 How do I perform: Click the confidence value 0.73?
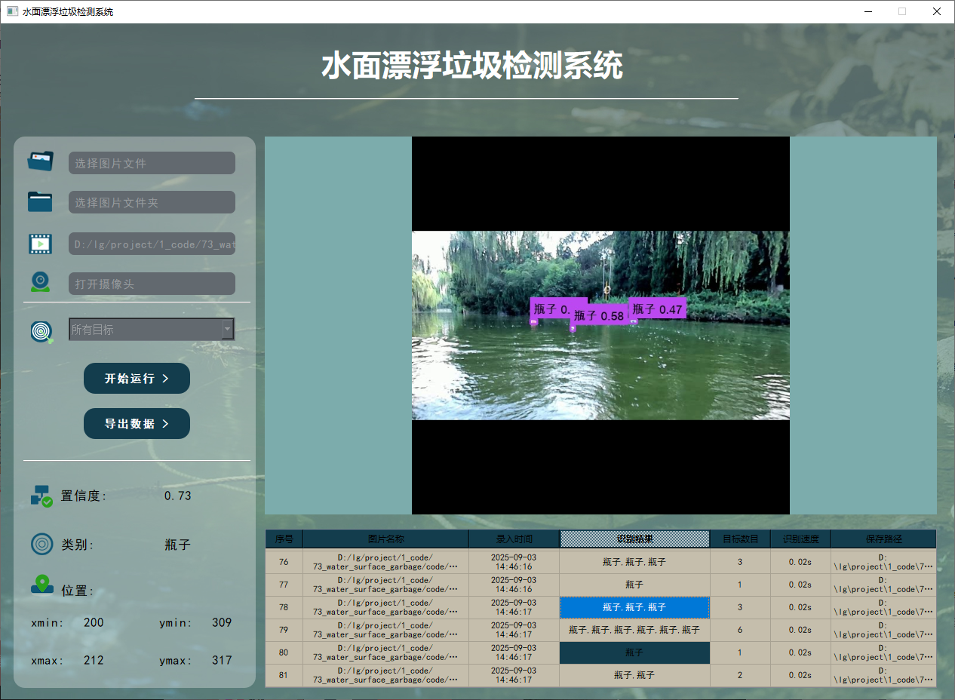click(x=177, y=496)
